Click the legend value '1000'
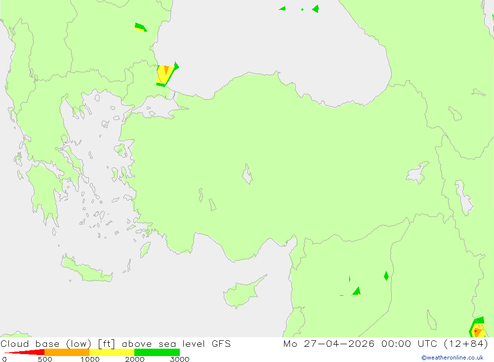This screenshot has height=362, width=494. 90,359
